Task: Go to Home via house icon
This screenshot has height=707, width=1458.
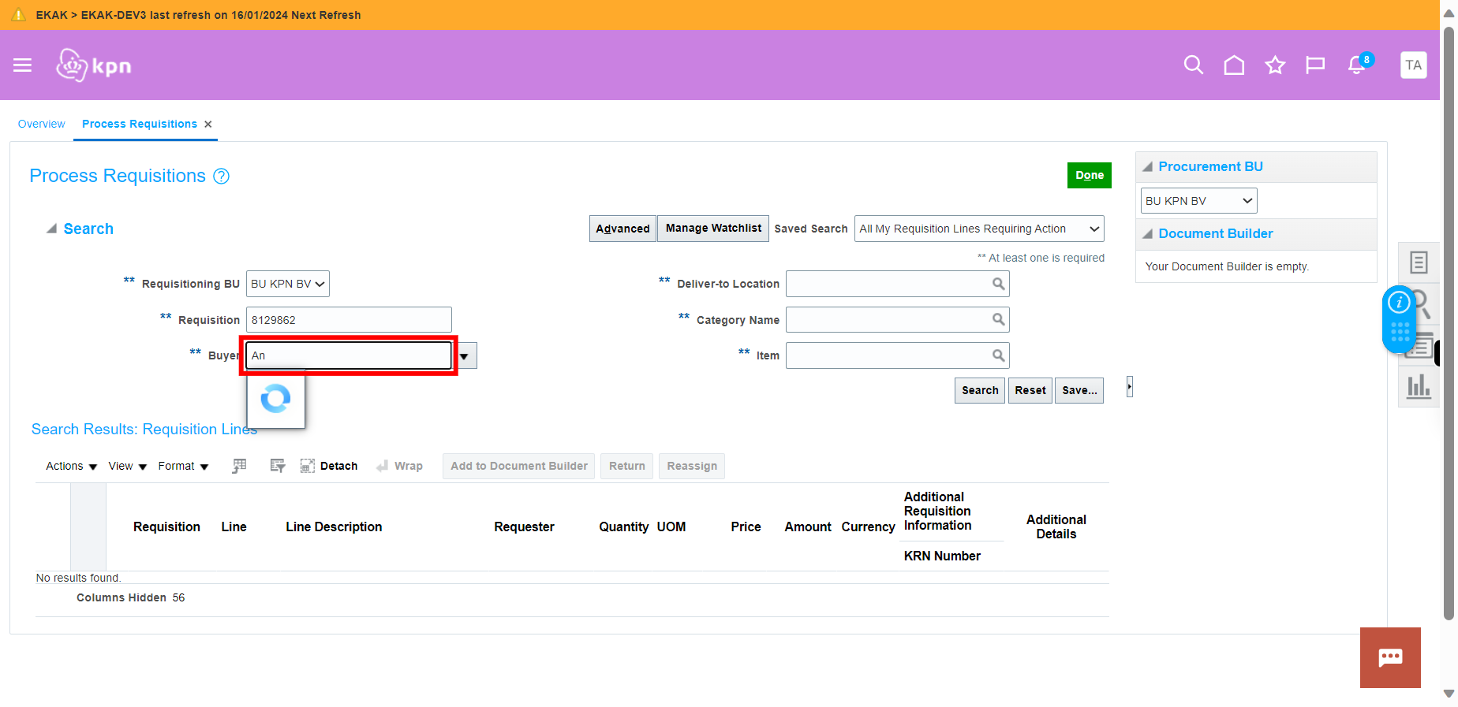Action: click(x=1234, y=65)
